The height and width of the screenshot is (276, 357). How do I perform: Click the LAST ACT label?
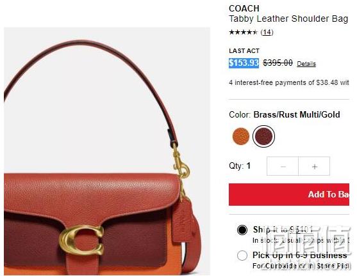pos(244,51)
